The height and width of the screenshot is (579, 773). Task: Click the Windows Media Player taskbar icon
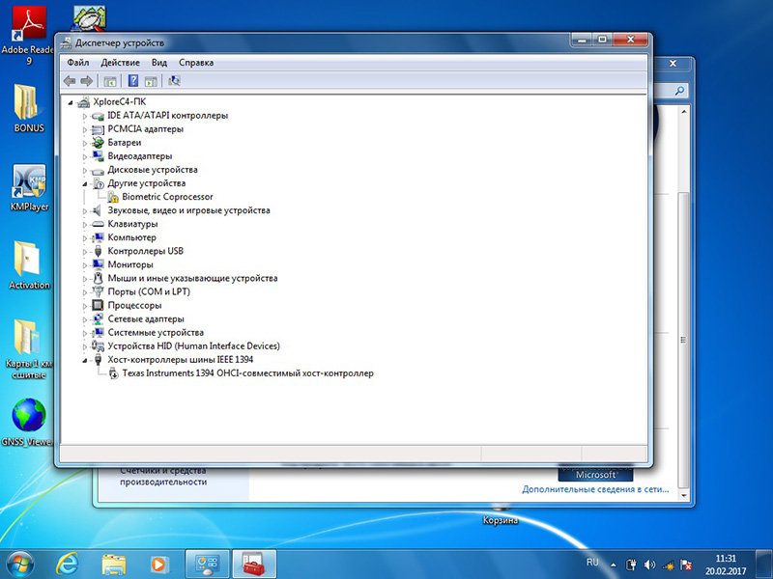click(158, 564)
